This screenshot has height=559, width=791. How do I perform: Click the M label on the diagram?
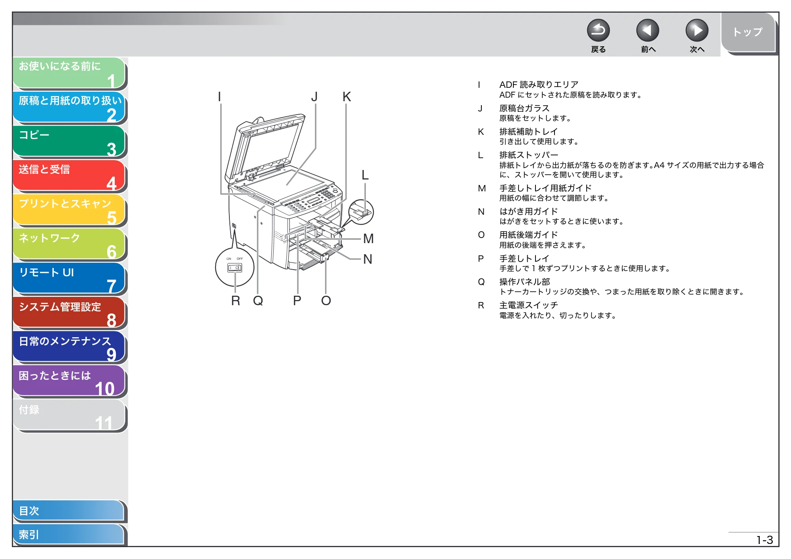pos(368,238)
